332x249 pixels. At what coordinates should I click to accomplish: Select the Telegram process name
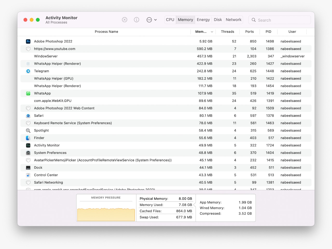41,71
